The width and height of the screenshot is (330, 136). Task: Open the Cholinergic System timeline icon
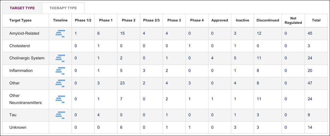tap(60, 58)
